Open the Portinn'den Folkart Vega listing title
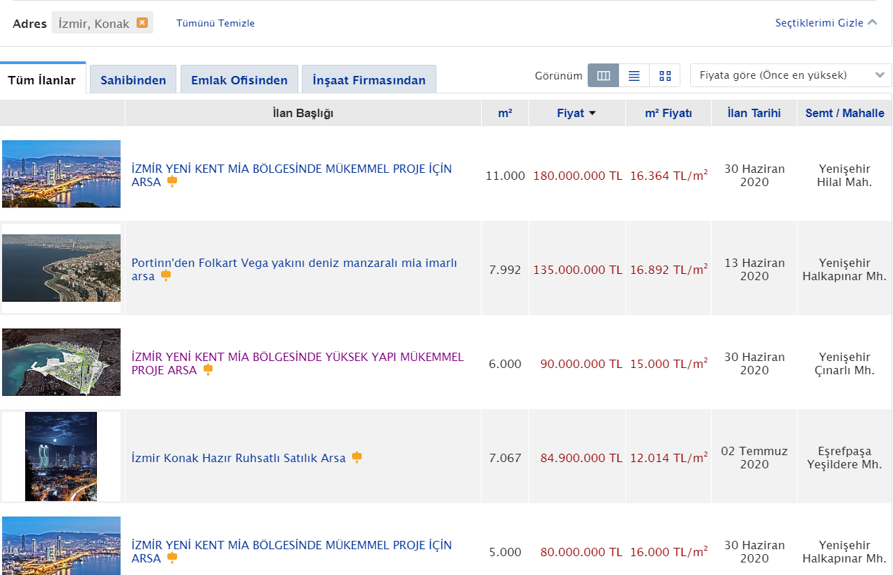 click(294, 263)
